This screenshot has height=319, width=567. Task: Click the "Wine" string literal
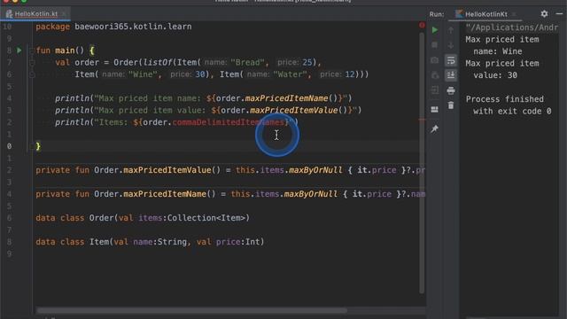click(x=144, y=74)
